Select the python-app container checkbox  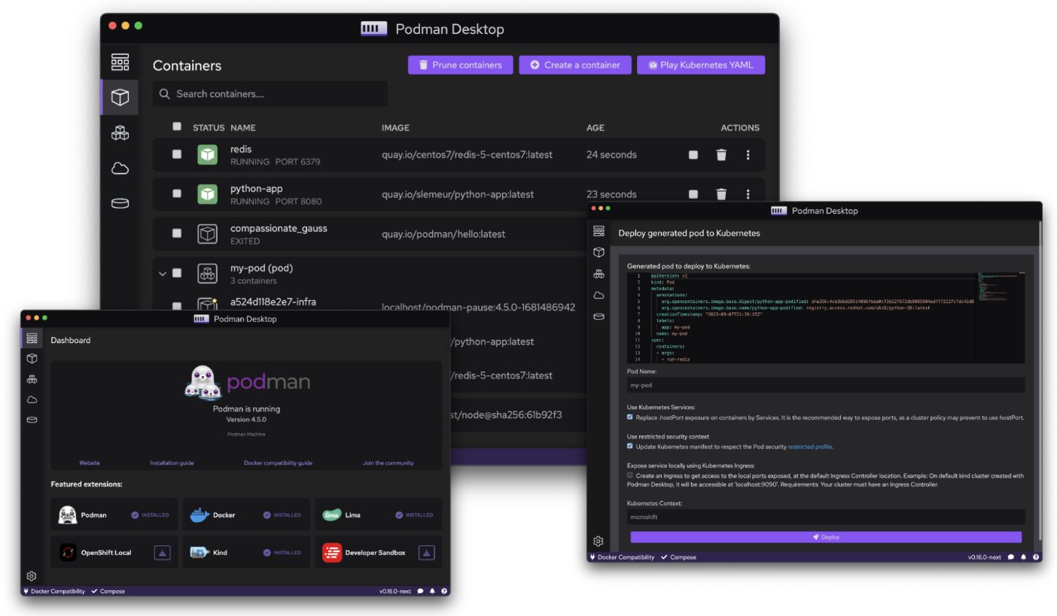[x=177, y=193]
